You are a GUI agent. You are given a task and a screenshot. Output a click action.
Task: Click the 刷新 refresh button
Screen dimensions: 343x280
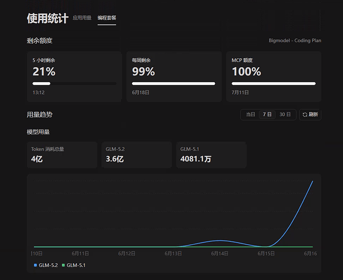[310, 114]
